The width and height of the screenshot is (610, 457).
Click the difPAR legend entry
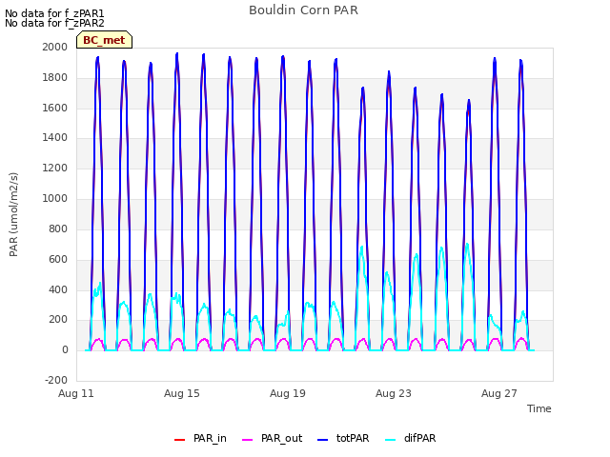click(x=411, y=438)
